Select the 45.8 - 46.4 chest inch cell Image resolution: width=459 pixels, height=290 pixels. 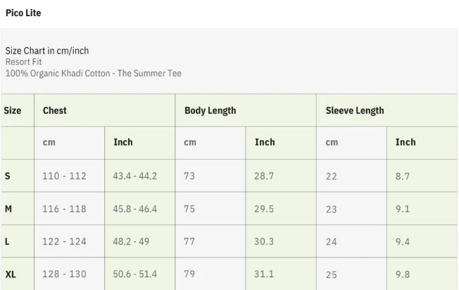click(135, 209)
